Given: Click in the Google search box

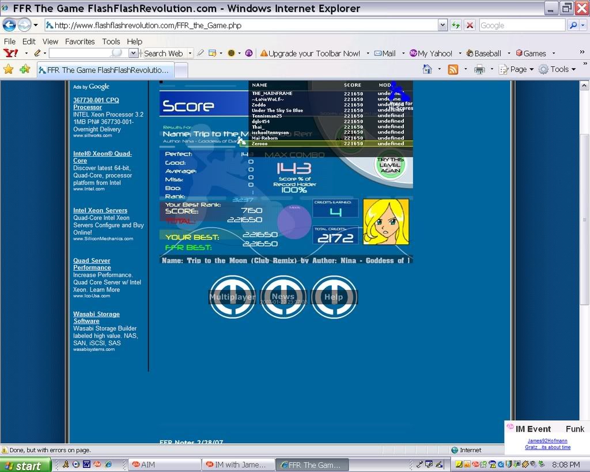Looking at the screenshot, I should (x=521, y=25).
